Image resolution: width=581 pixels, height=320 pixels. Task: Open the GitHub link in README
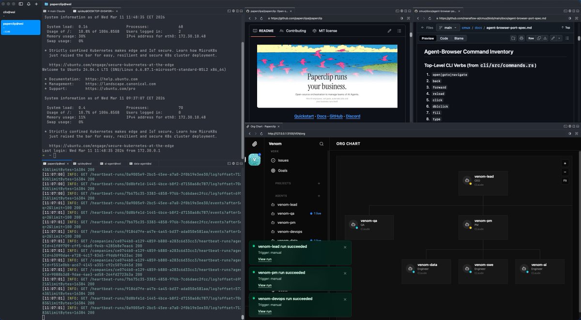click(x=336, y=116)
